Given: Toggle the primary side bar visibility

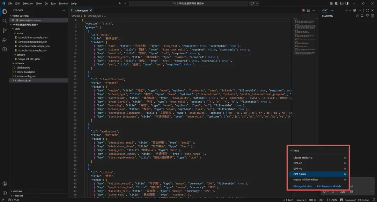Looking at the screenshot, I should pos(337,3).
